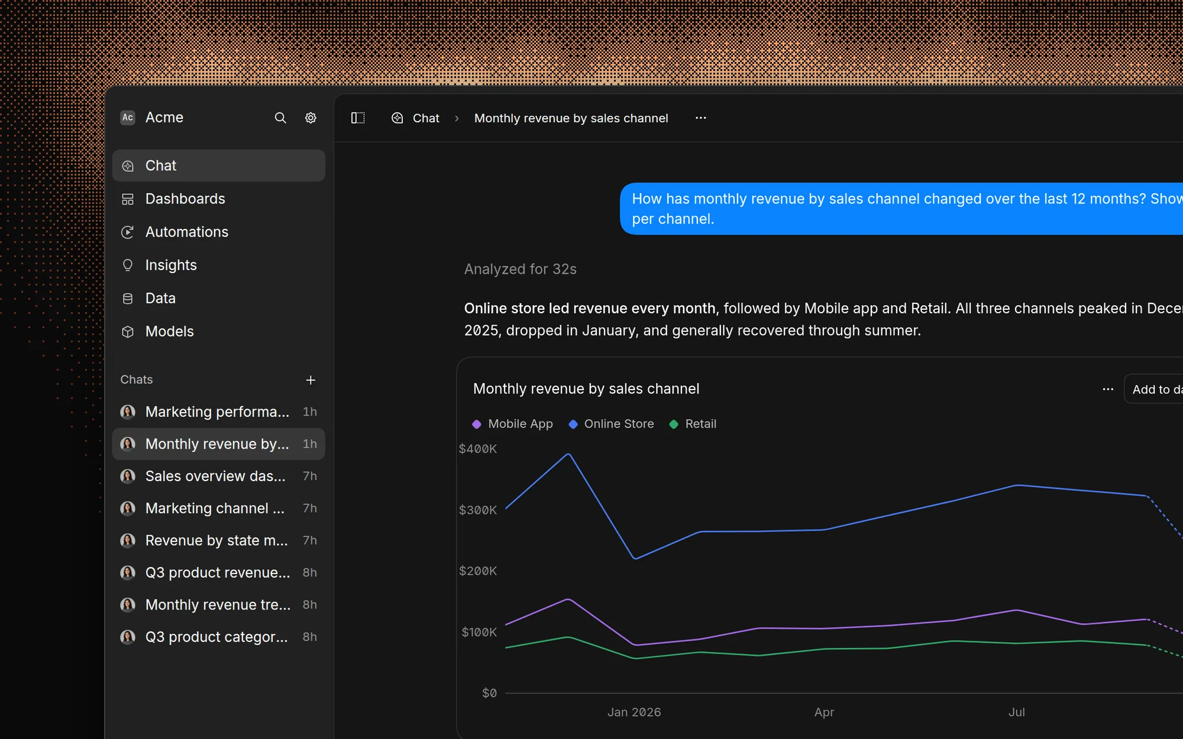The image size is (1183, 739).
Task: Expand the Analyzed for 32s details
Action: [x=521, y=269]
